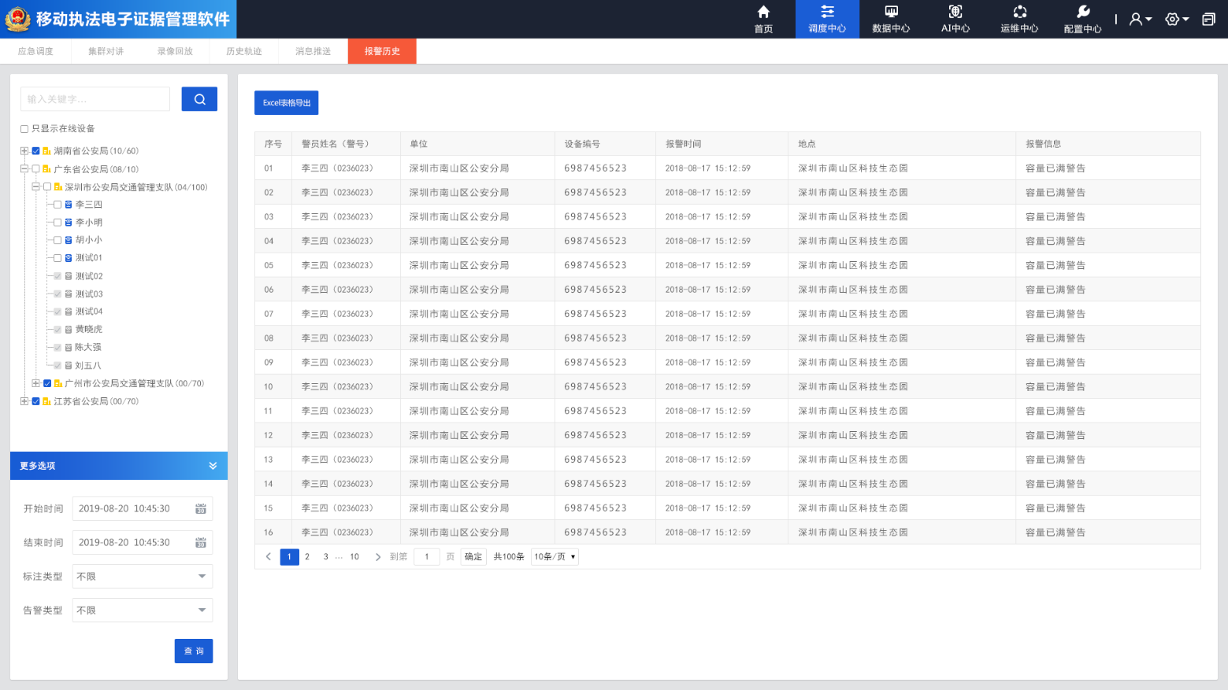The width and height of the screenshot is (1228, 690).
Task: Click folder icon of 湖南省公安局
Action: pyautogui.click(x=46, y=151)
